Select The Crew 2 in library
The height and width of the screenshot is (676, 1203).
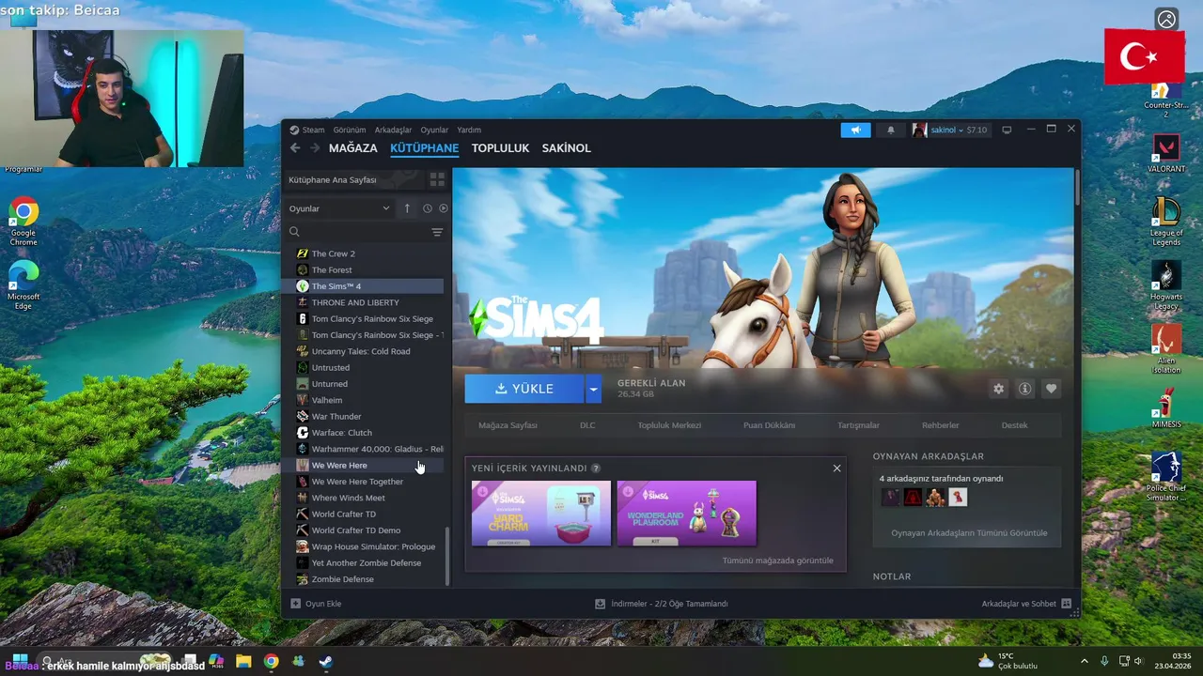coord(364,253)
